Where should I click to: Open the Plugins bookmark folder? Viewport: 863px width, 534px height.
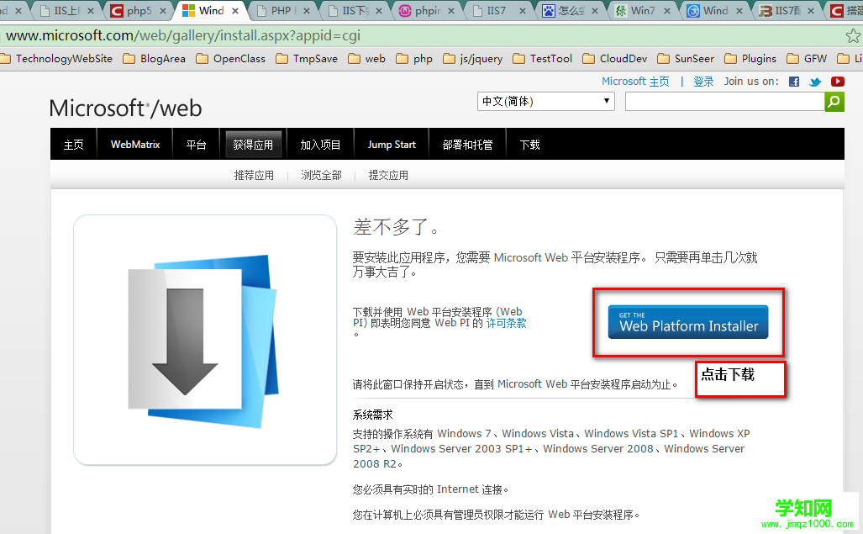[750, 58]
